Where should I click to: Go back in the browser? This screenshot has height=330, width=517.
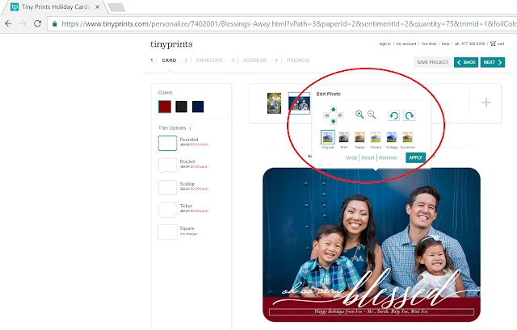[x=8, y=23]
